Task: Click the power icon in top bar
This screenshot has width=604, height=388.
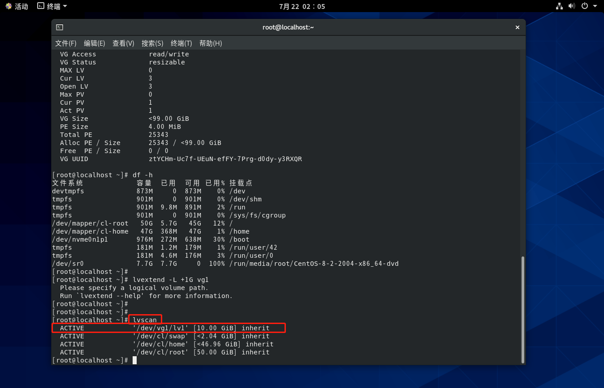Action: tap(584, 6)
